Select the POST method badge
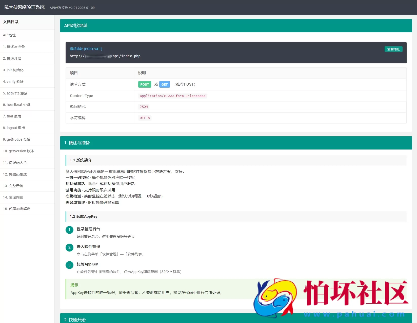This screenshot has height=323, width=417. pos(144,84)
